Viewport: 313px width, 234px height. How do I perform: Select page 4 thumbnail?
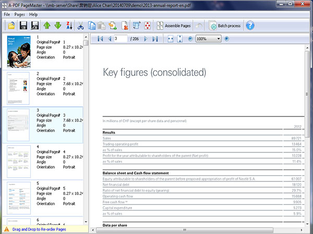19,161
